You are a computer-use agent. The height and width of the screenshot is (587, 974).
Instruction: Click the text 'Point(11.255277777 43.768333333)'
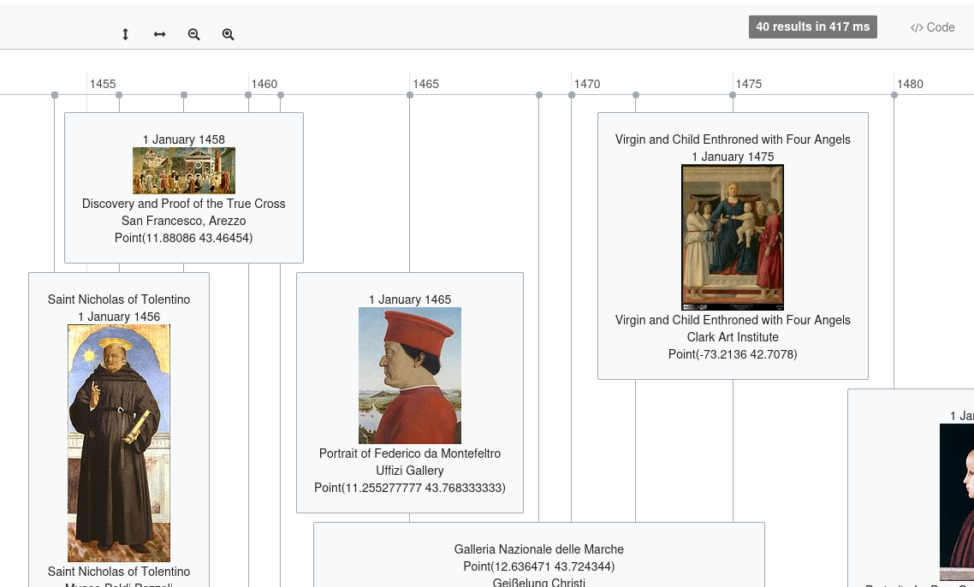410,488
